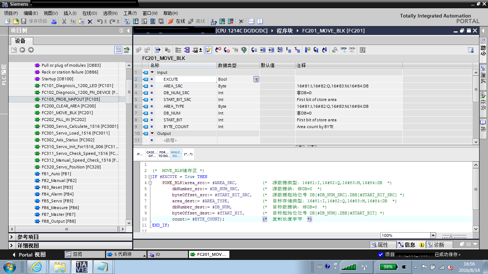This screenshot has height=274, width=488.
Task: Toggle the project tree overview table view
Action: pos(118,50)
